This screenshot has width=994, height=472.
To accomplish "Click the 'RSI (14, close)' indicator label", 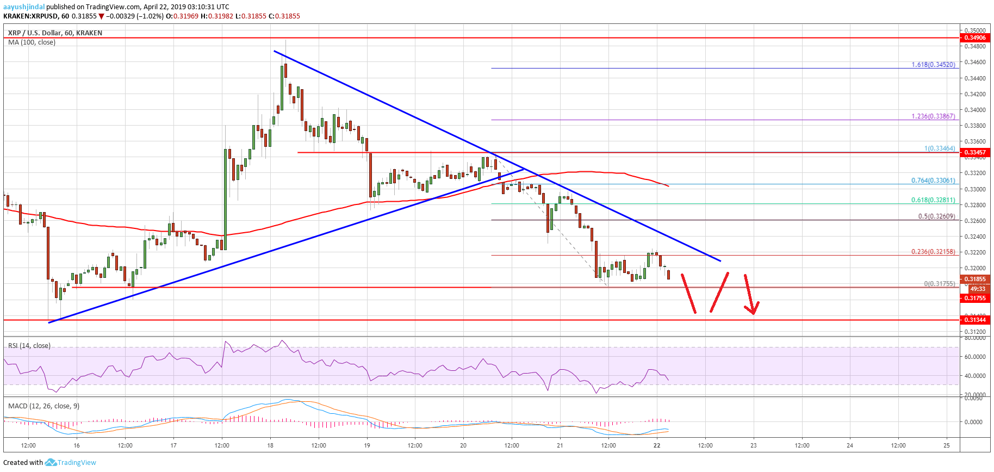I will click(x=29, y=345).
